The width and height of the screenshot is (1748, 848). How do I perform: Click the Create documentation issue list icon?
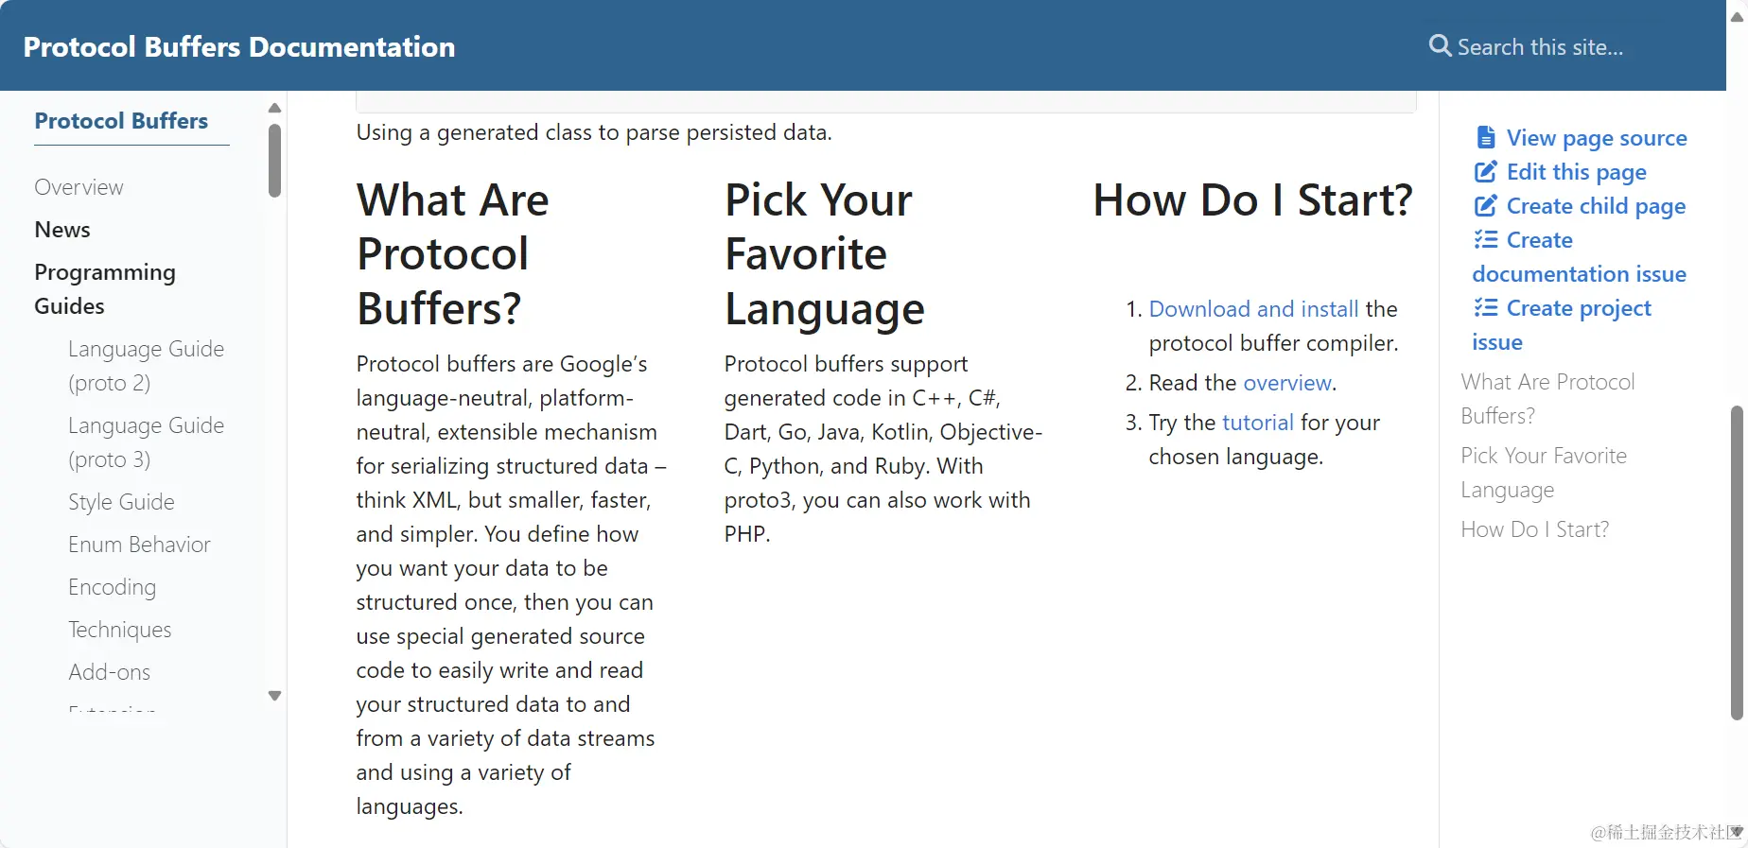tap(1486, 240)
